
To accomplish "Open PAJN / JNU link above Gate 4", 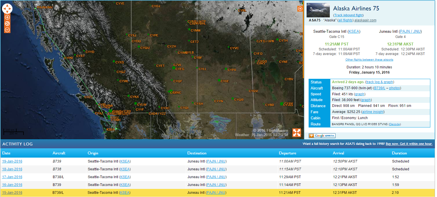I will 410,31.
